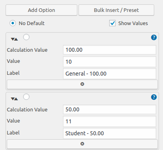The height and width of the screenshot is (150, 163).
Task: Delete the General - 100.00 option
Action: point(82,84)
